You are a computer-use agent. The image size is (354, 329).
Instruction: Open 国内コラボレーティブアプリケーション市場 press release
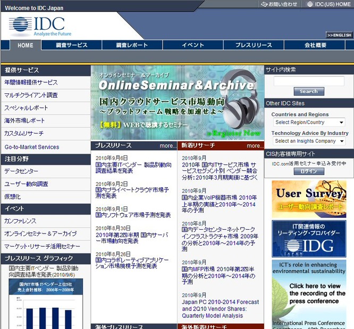tap(132, 263)
